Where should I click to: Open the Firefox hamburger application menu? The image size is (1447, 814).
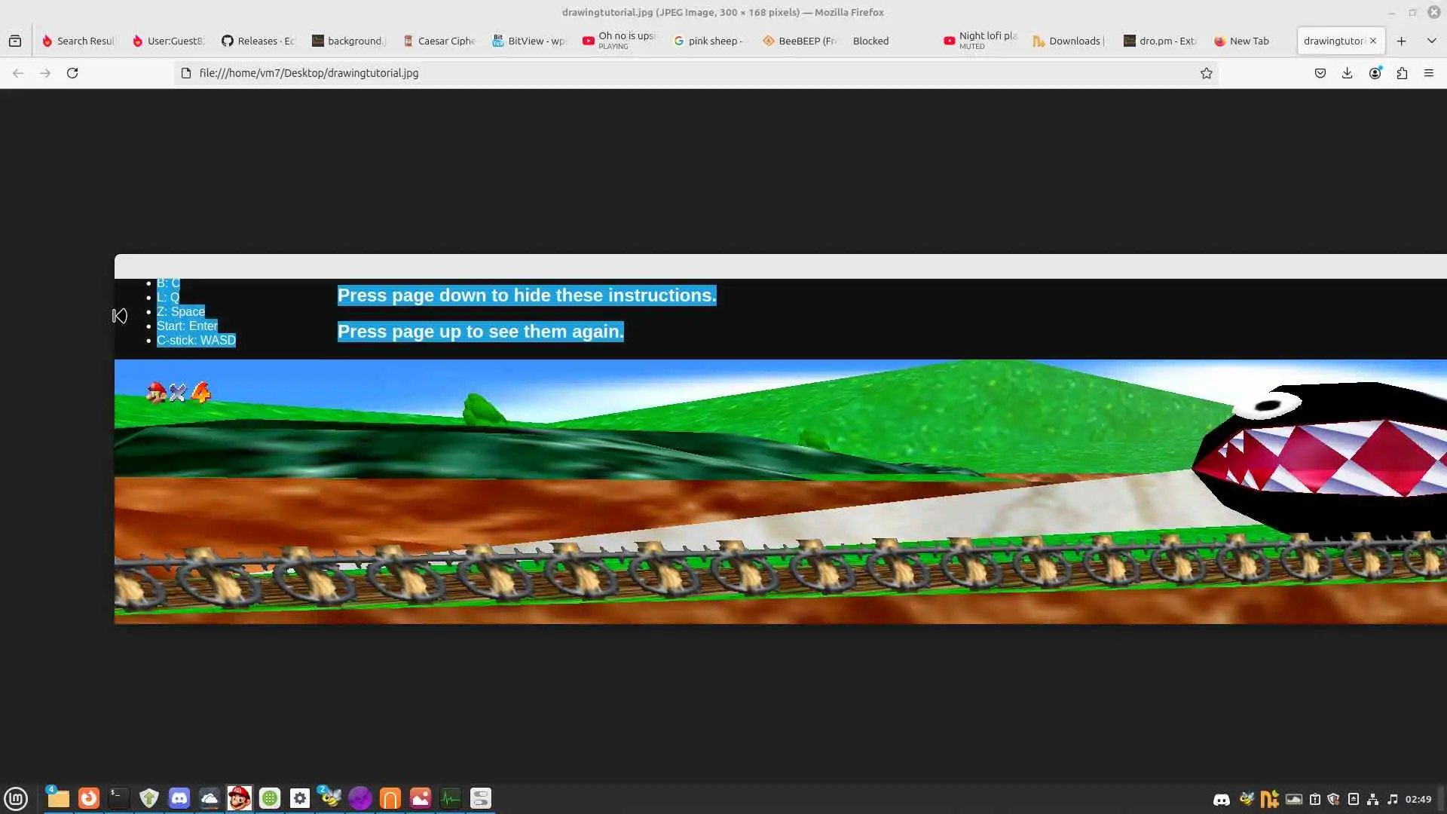tap(1428, 73)
